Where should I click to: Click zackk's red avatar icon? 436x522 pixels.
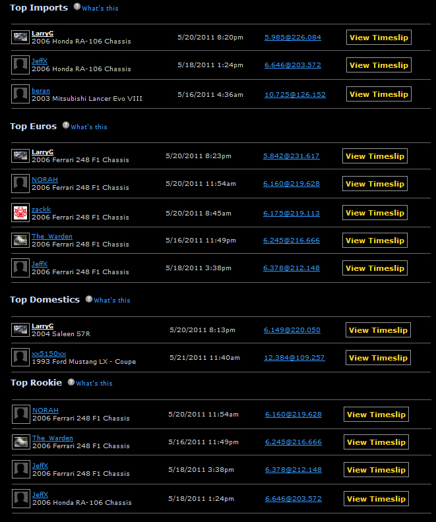click(20, 213)
